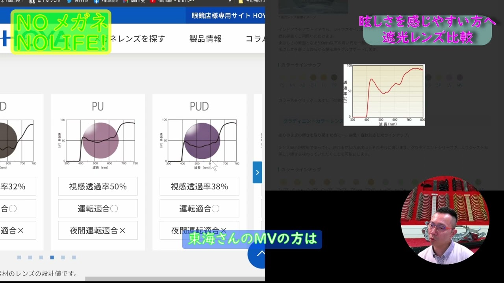This screenshot has width=504, height=283.
Task: Open the 製品情報 menu item
Action: (x=206, y=39)
